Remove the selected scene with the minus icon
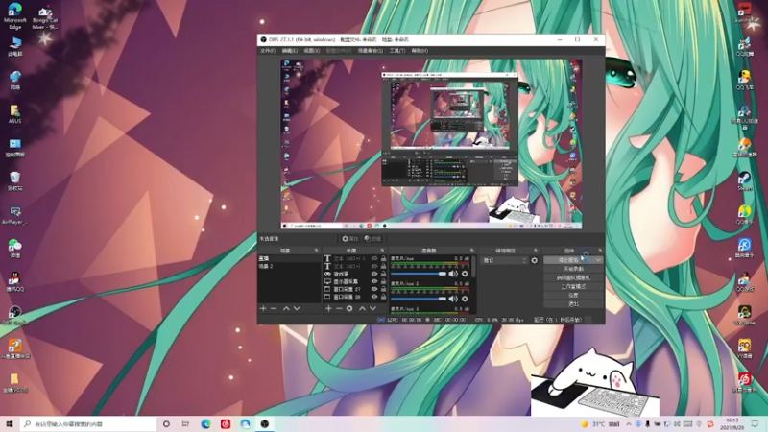Screen dimensions: 768x432 (274, 308)
